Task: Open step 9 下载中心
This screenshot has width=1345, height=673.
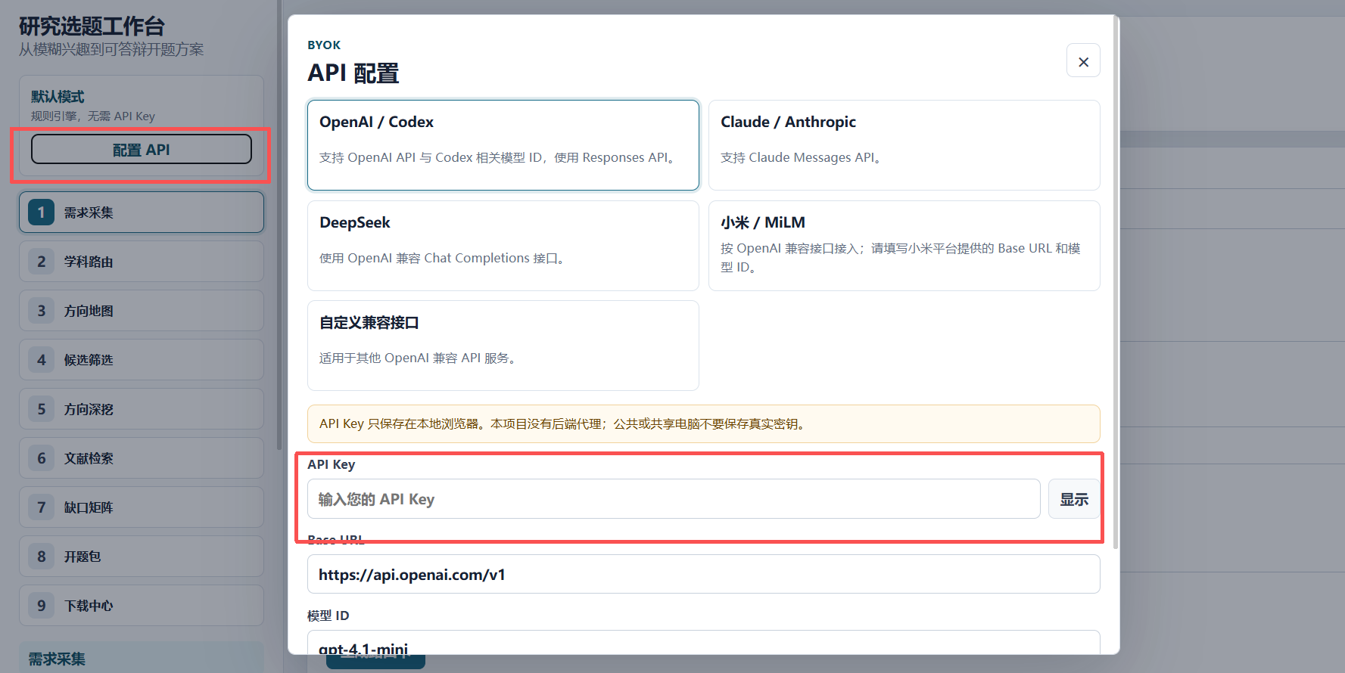Action: [x=142, y=606]
